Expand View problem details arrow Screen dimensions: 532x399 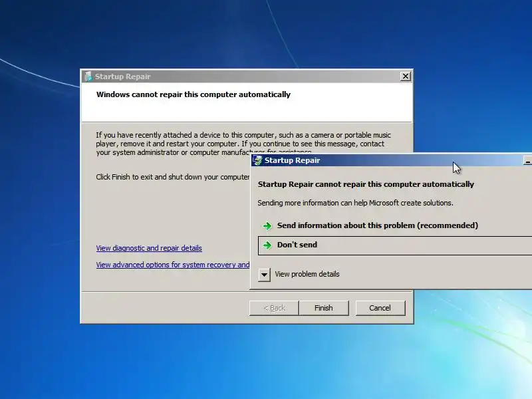(264, 275)
